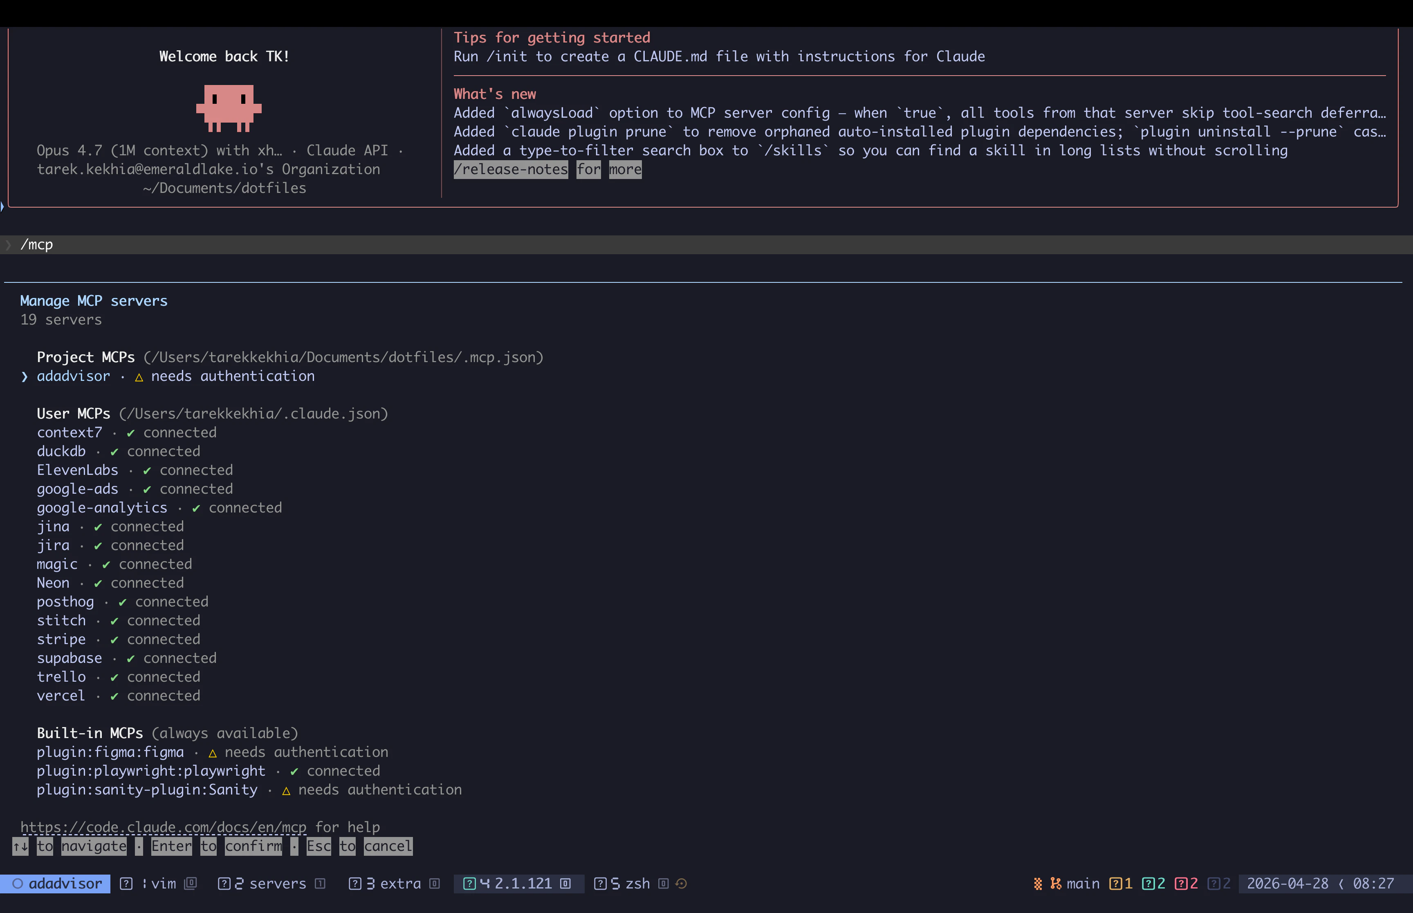Click the circle icon in adadvisor session label
This screenshot has height=913, width=1413.
[18, 883]
